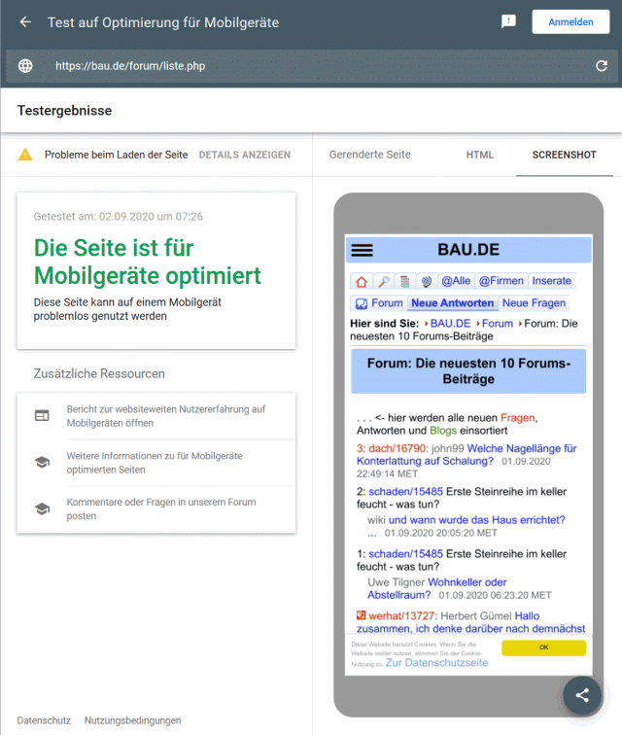This screenshot has width=622, height=735.
Task: Open the Forum tab with speech icon
Action: click(x=378, y=303)
